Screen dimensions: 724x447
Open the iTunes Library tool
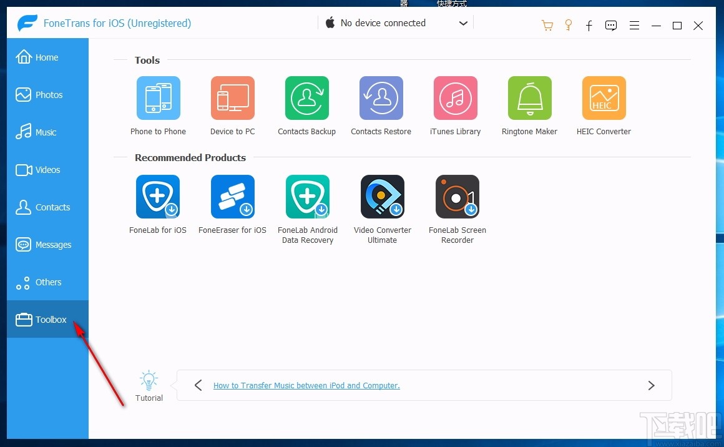pyautogui.click(x=455, y=97)
